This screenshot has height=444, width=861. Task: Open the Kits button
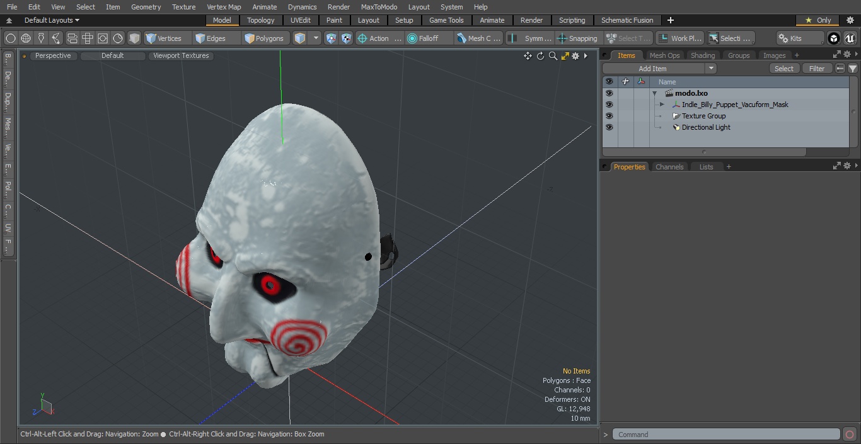[799, 38]
